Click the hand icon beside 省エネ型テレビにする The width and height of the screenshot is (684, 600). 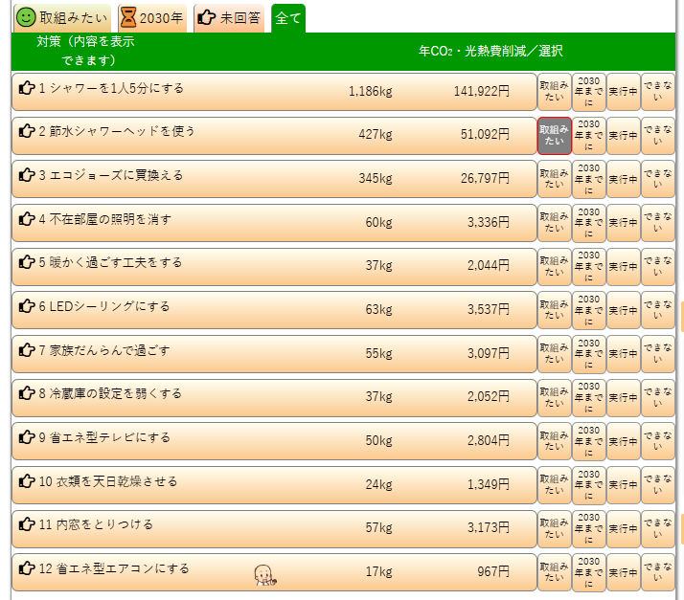pos(27,438)
